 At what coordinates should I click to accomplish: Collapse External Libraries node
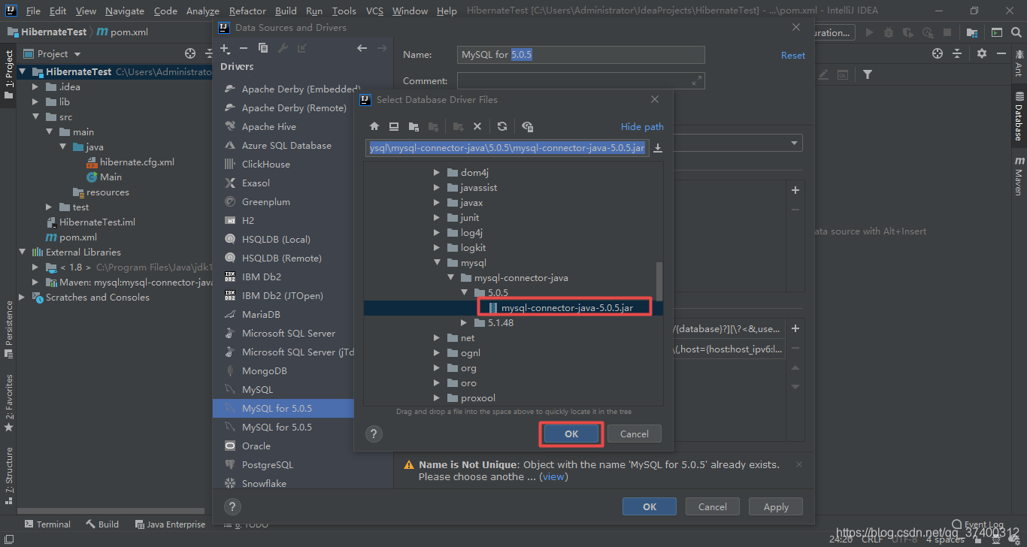tap(22, 252)
